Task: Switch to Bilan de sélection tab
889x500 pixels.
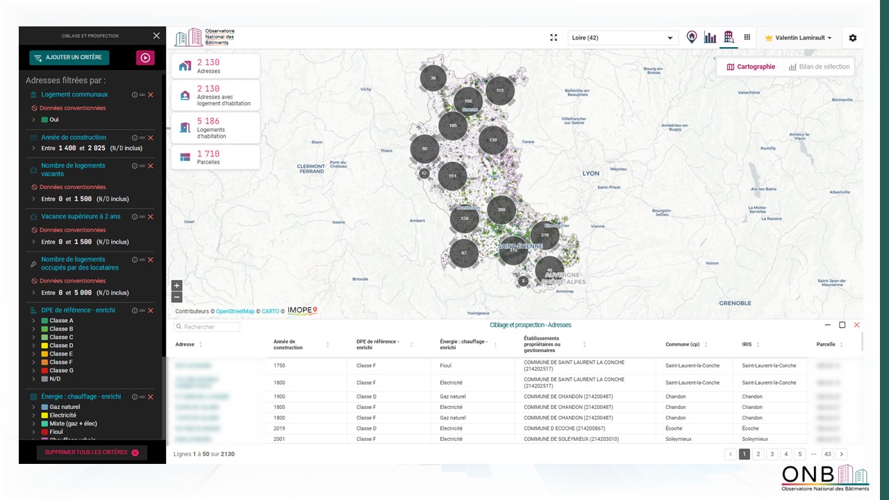Action: [x=819, y=67]
